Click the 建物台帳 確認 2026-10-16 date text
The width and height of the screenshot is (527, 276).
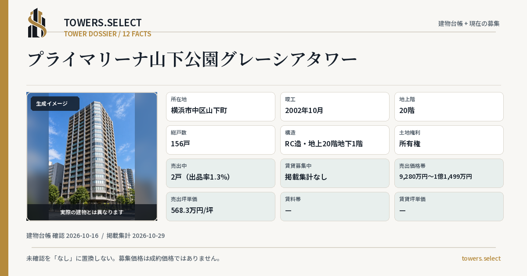click(62, 236)
